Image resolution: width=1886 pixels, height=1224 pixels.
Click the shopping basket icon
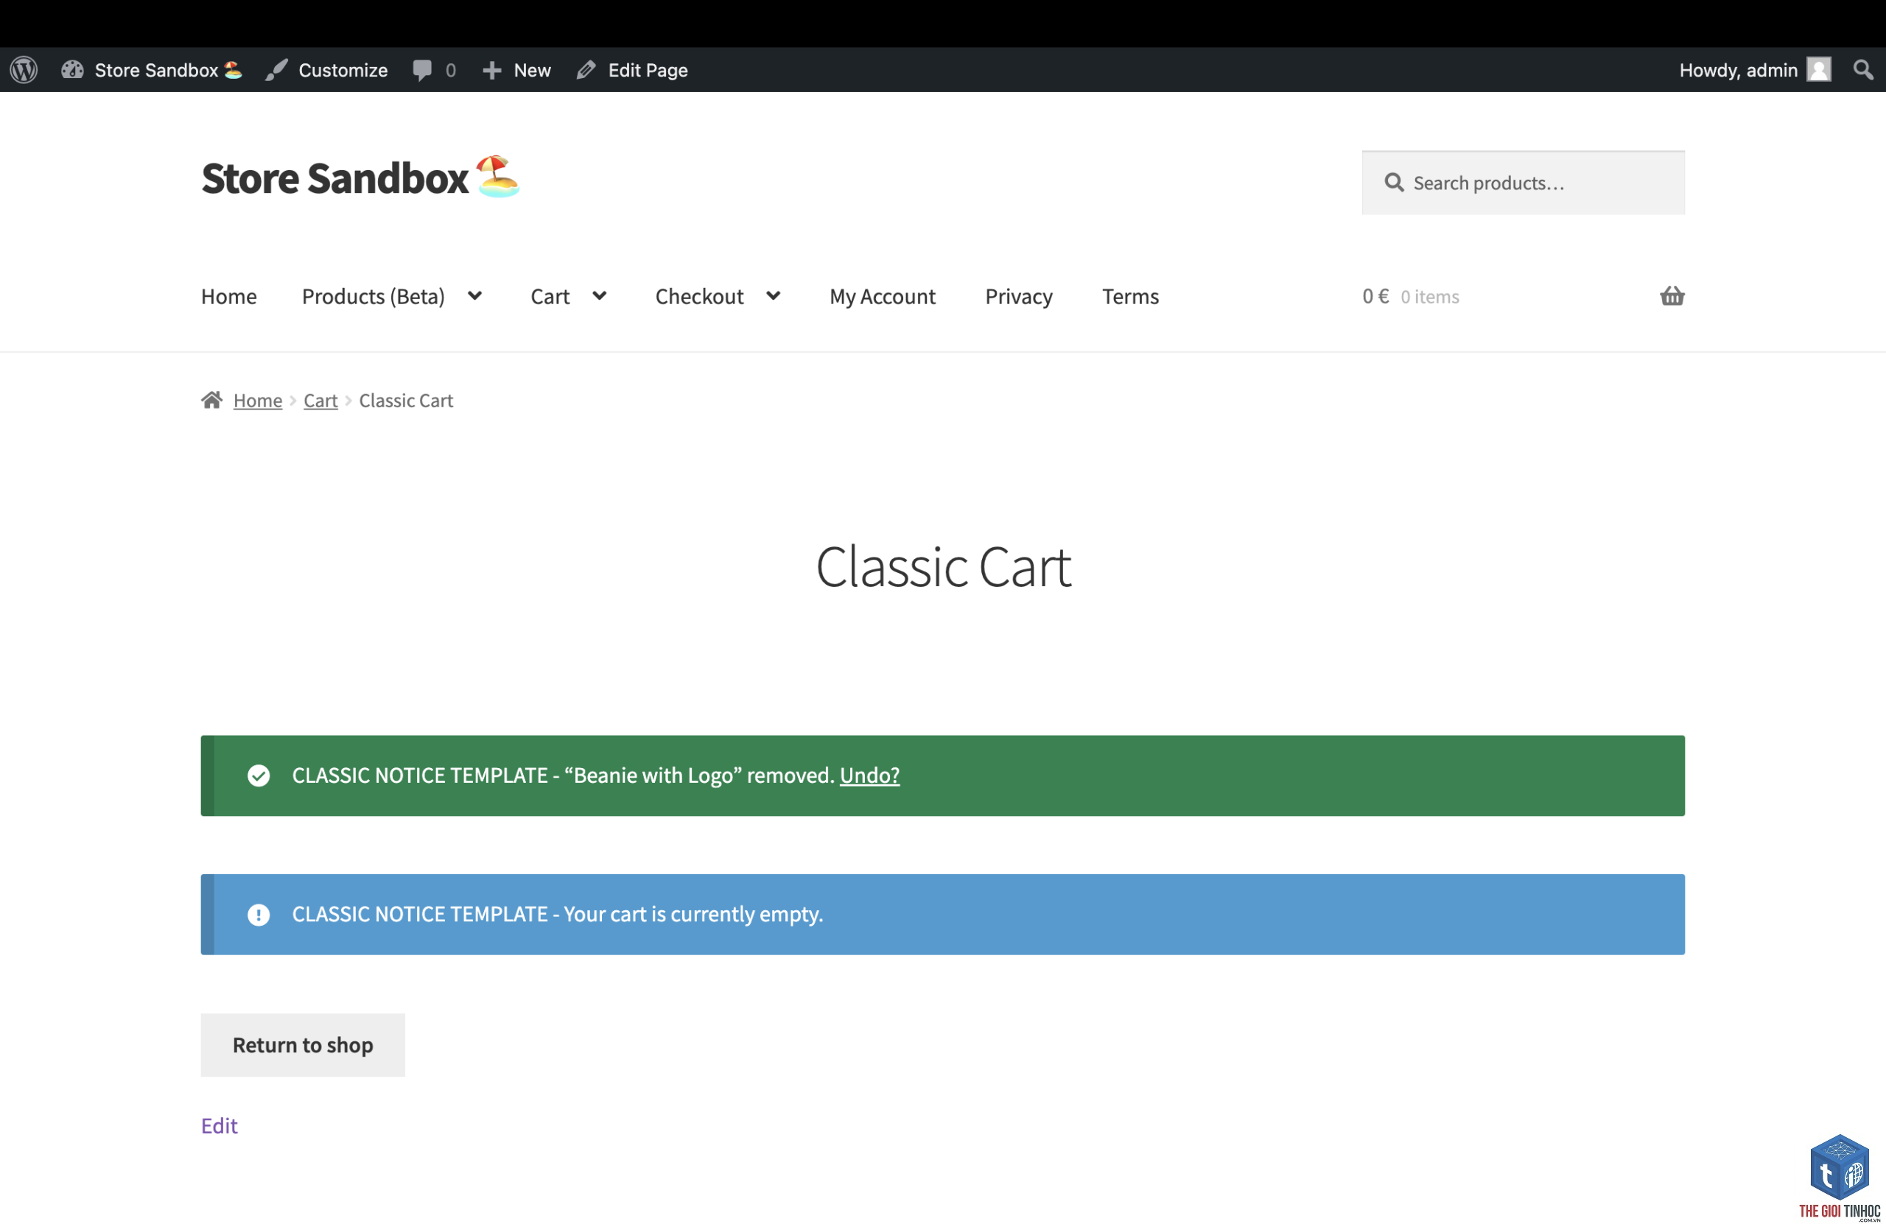coord(1672,295)
